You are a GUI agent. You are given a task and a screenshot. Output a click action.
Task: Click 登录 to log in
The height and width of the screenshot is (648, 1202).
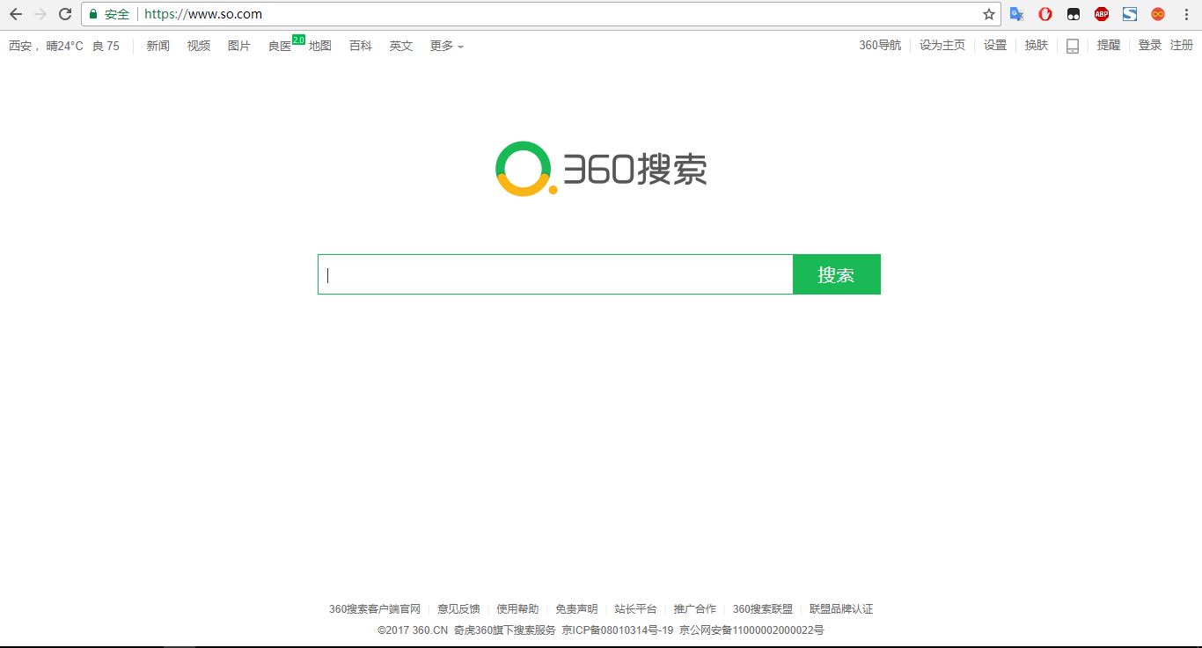(1150, 46)
